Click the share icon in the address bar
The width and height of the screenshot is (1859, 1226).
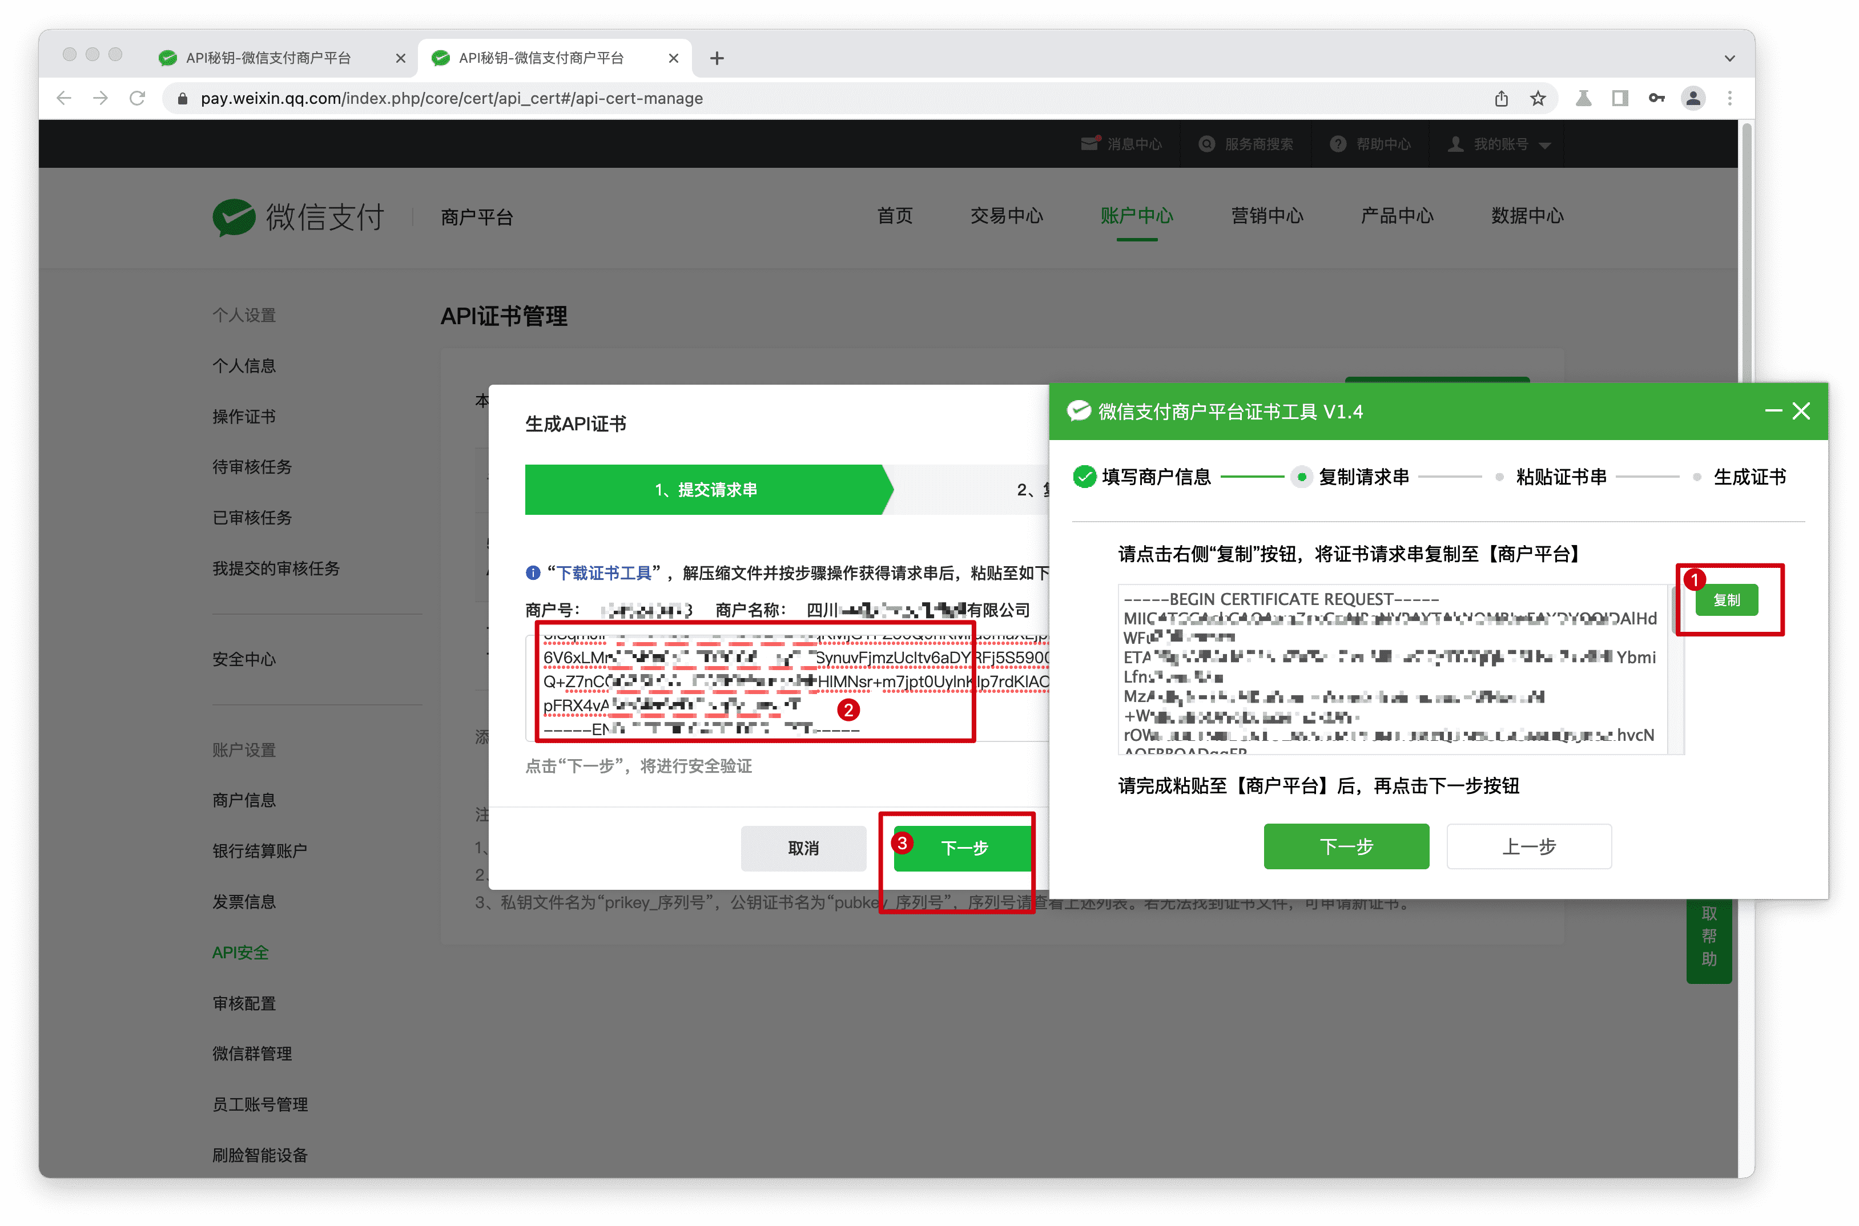(1501, 99)
